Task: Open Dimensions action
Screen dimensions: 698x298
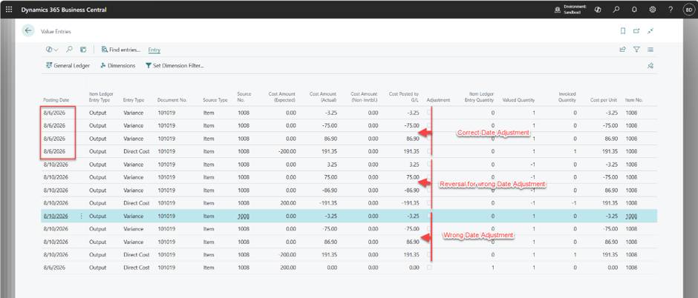Action: pyautogui.click(x=117, y=65)
